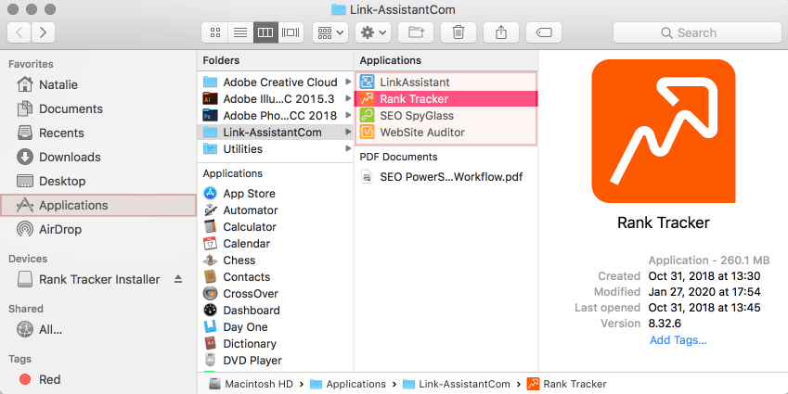Expand the Adobe Creative Cloud folder

point(347,83)
